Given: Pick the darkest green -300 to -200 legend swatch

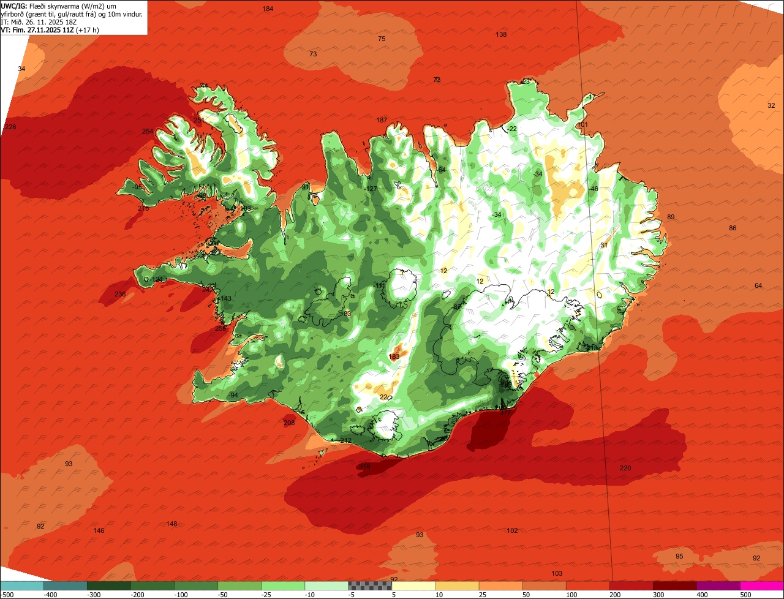Looking at the screenshot, I should coord(109,586).
